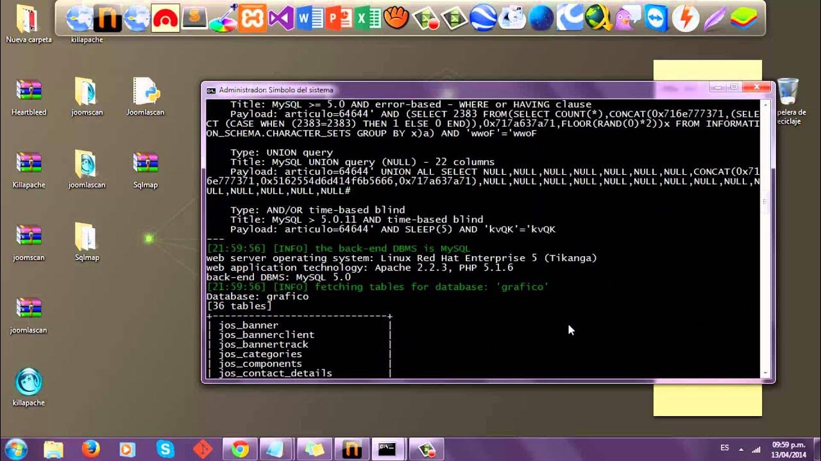Launch Visual Studio from the dock
This screenshot has height=461, width=821.
[280, 19]
